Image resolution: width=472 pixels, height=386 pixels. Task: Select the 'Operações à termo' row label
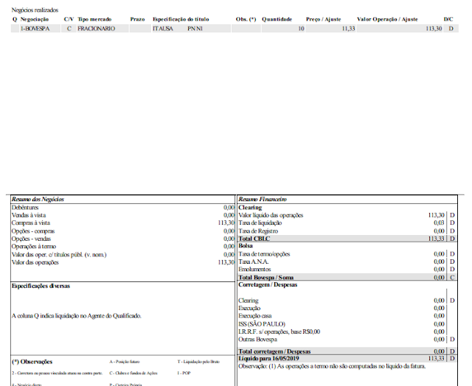click(34, 247)
